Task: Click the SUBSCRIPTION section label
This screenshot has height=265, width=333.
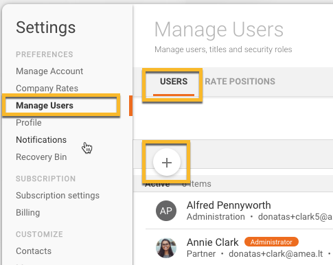Action: [x=45, y=178]
